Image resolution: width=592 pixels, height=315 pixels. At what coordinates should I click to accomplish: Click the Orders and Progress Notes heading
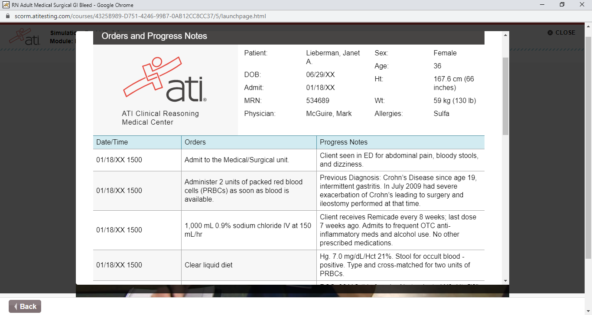pos(154,36)
